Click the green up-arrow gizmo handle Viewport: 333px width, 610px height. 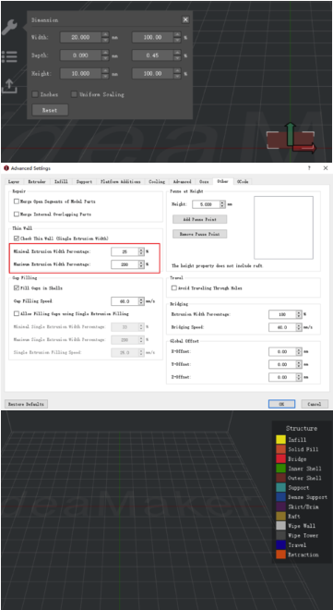click(291, 133)
